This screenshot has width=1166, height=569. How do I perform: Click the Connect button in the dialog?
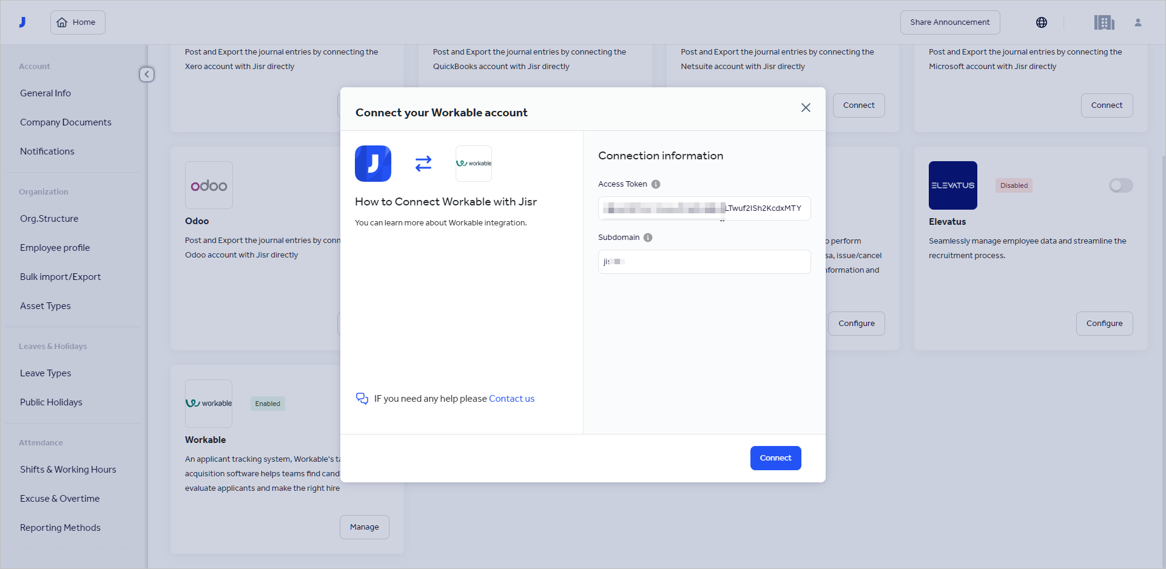point(775,458)
